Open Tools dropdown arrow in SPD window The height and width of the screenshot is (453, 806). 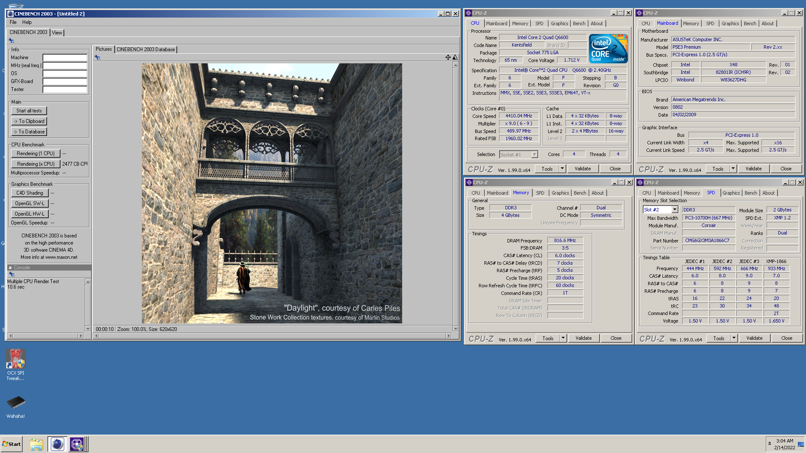(x=734, y=338)
